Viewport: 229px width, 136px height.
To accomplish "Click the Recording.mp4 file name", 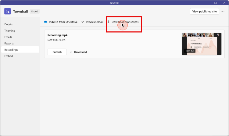I will (x=57, y=35).
